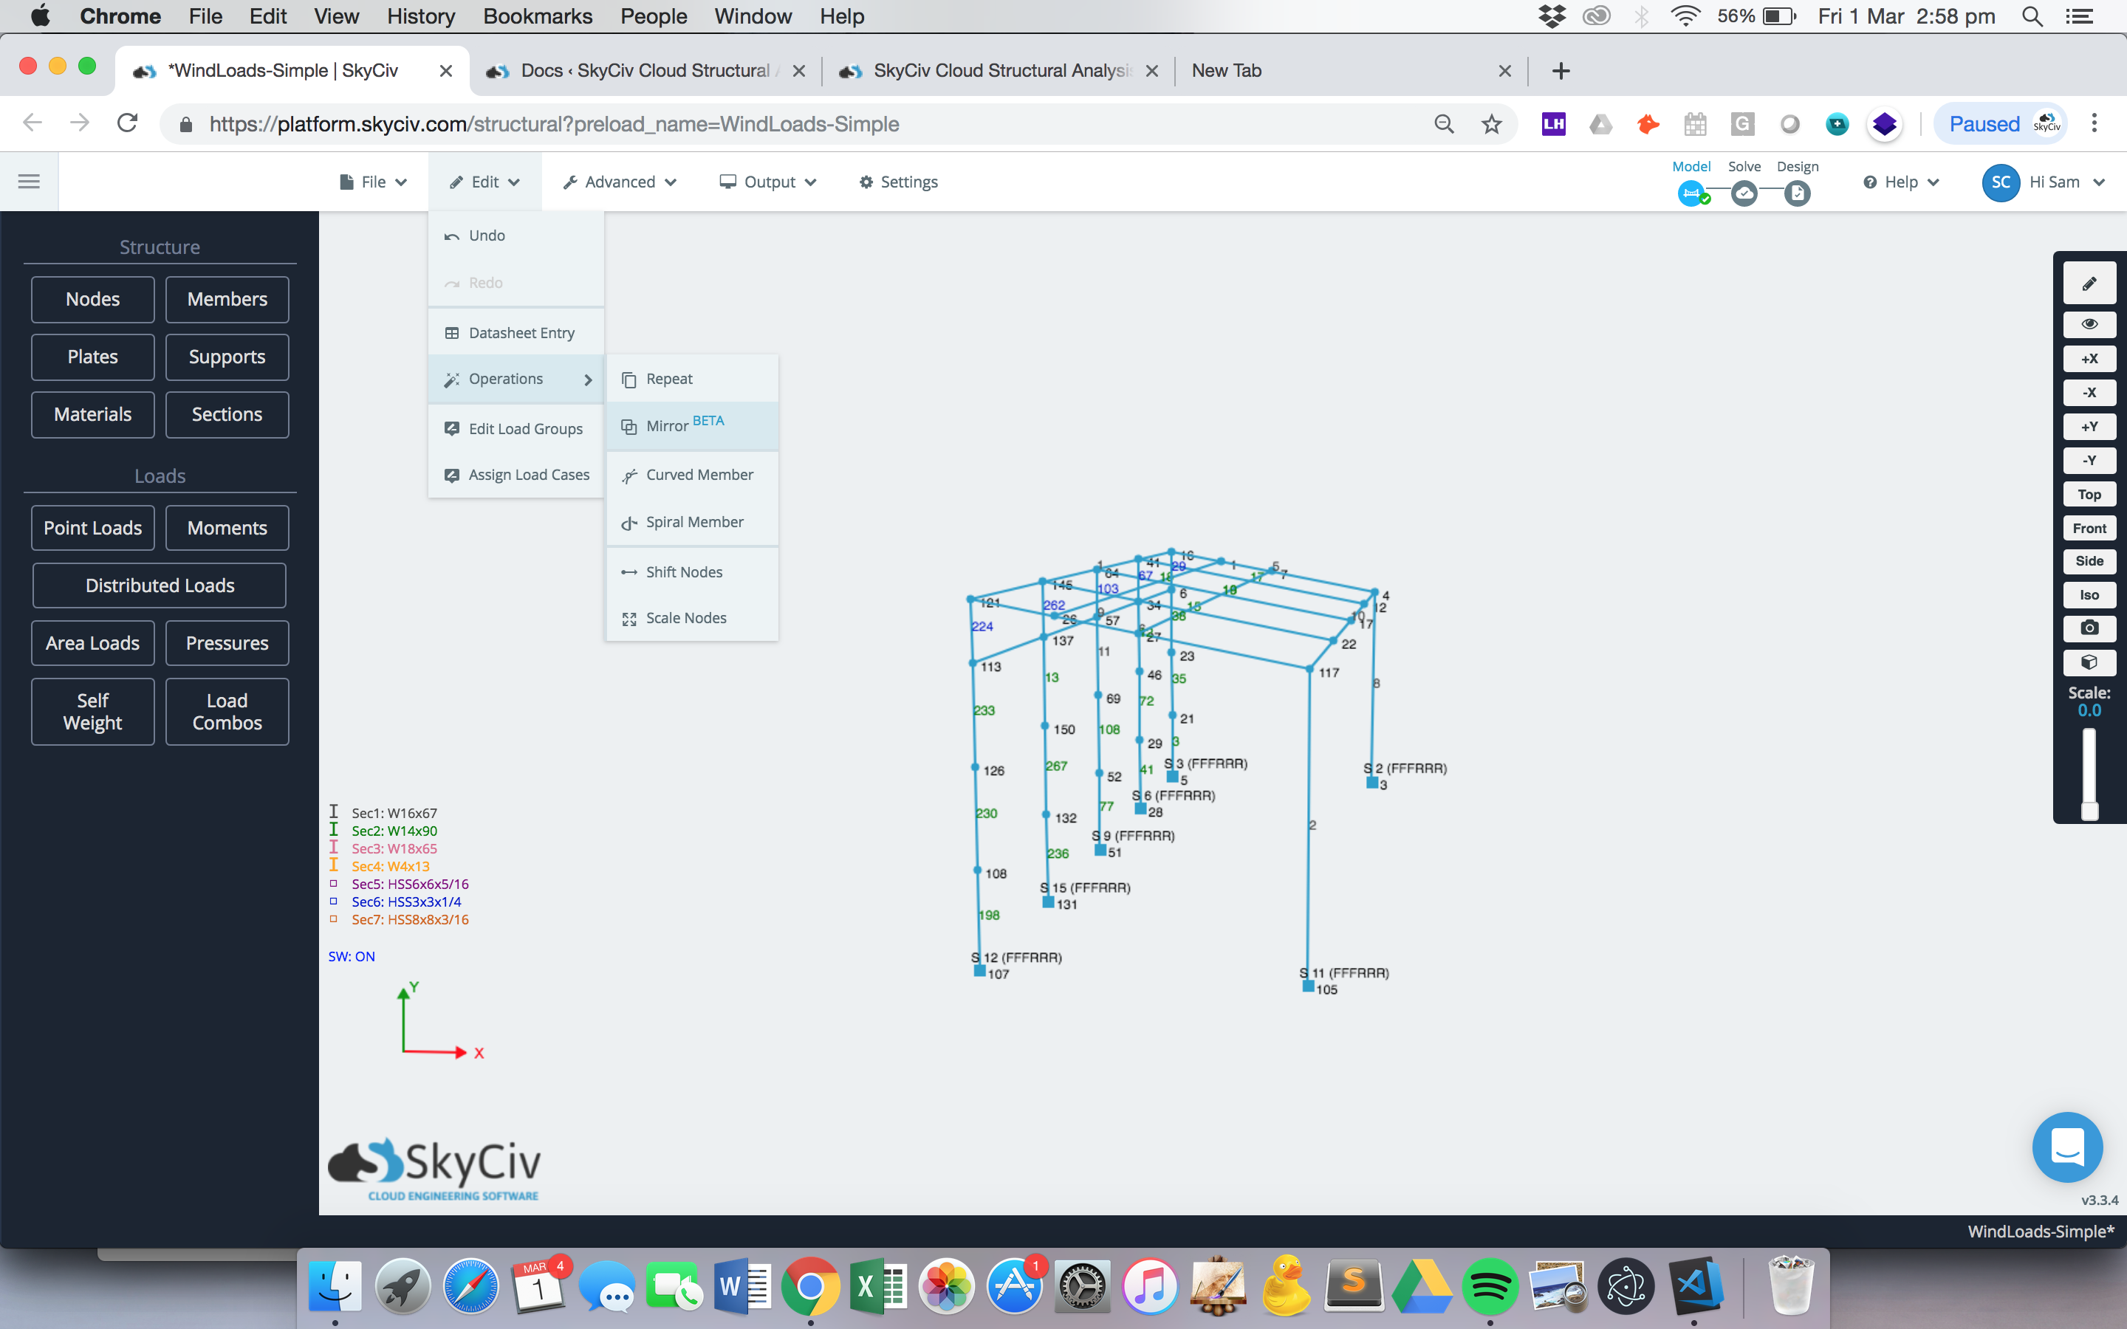Expand the Help dropdown
This screenshot has width=2127, height=1329.
coord(1900,182)
